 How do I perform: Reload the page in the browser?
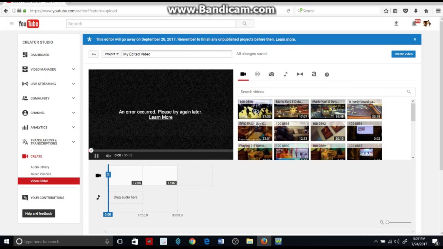288,11
